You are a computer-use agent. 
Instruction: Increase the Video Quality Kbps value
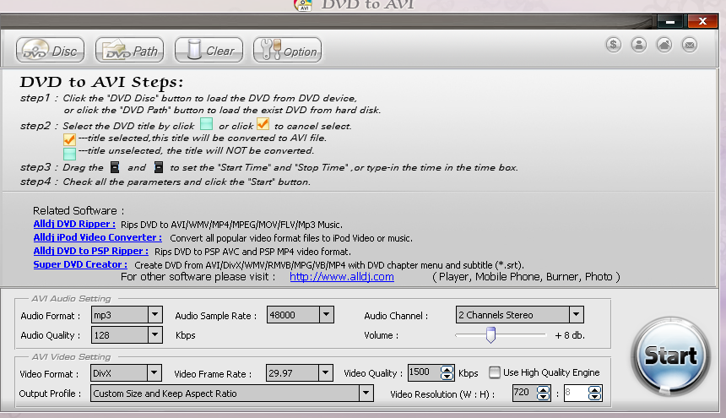pos(447,369)
